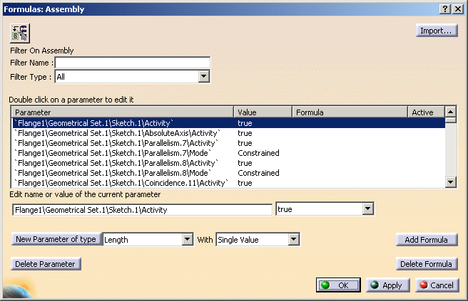468x301 pixels.
Task: Click New Parameter of type button
Action: (56, 239)
